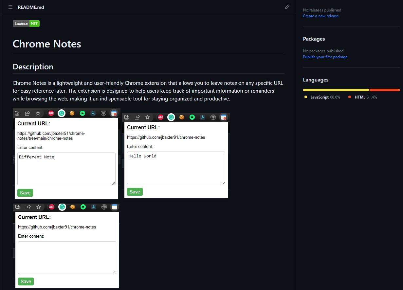
Task: Click the green fast-forward icon in the Hello World screenshot
Action: coord(192,117)
